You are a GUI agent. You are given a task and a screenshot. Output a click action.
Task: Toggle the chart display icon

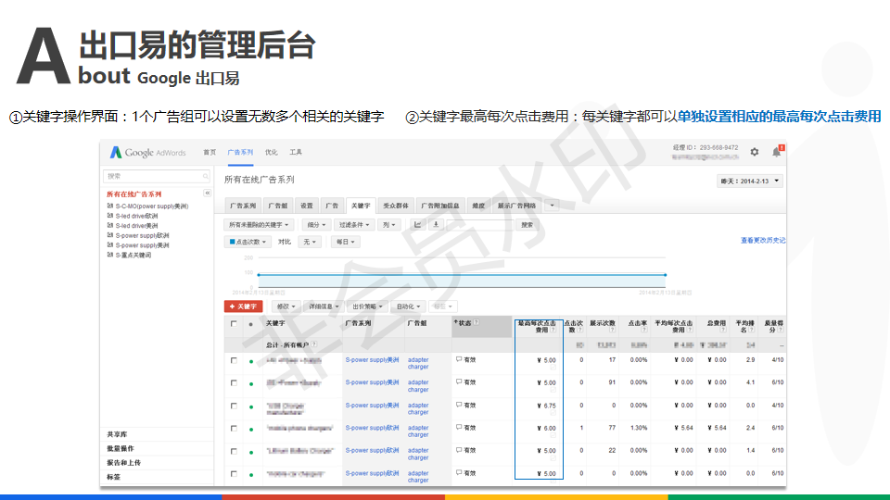click(x=417, y=224)
